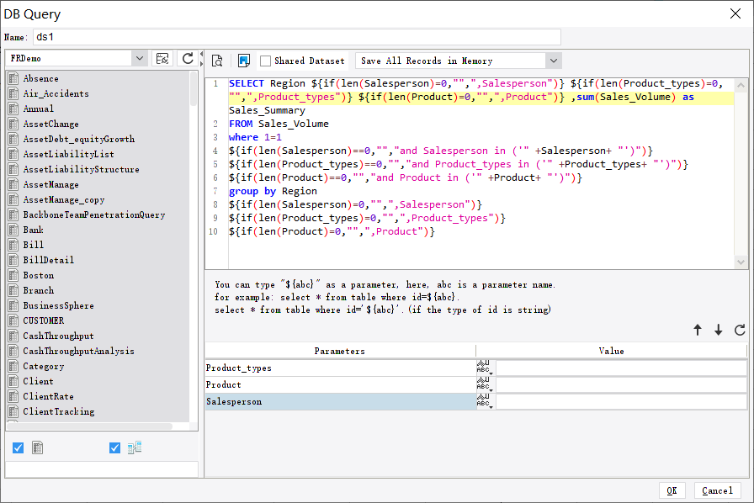
Task: Open the FRDemo database dropdown
Action: (141, 60)
